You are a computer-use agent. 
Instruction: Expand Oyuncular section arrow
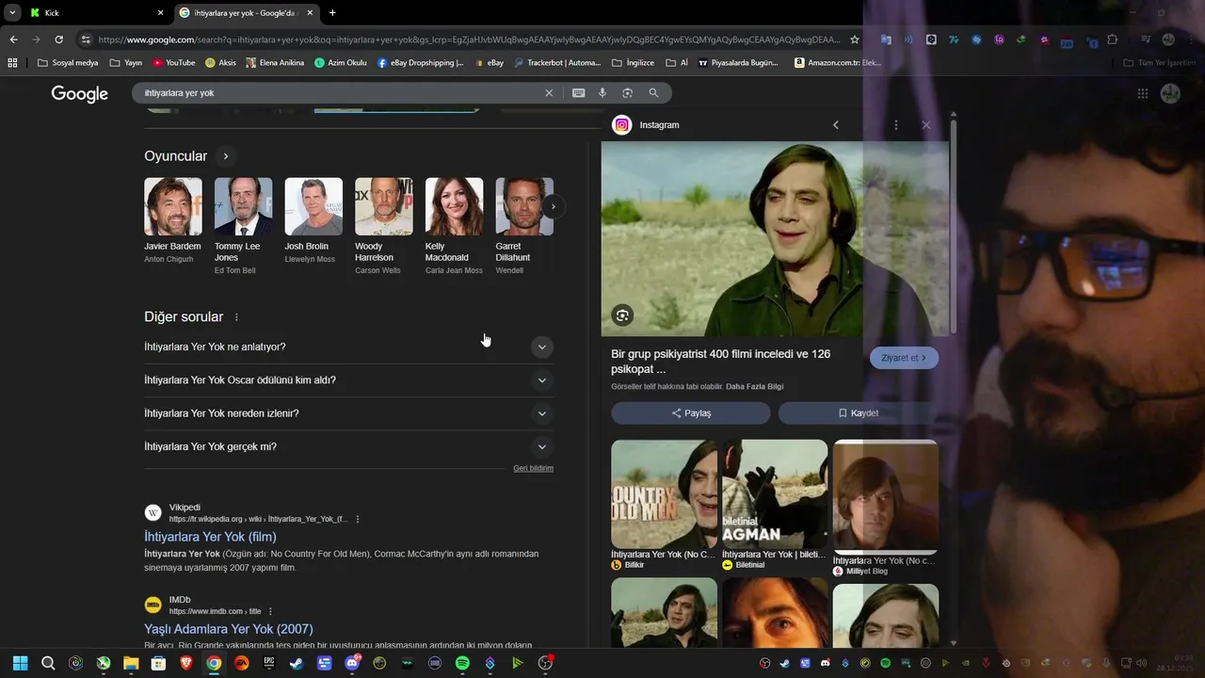point(225,156)
